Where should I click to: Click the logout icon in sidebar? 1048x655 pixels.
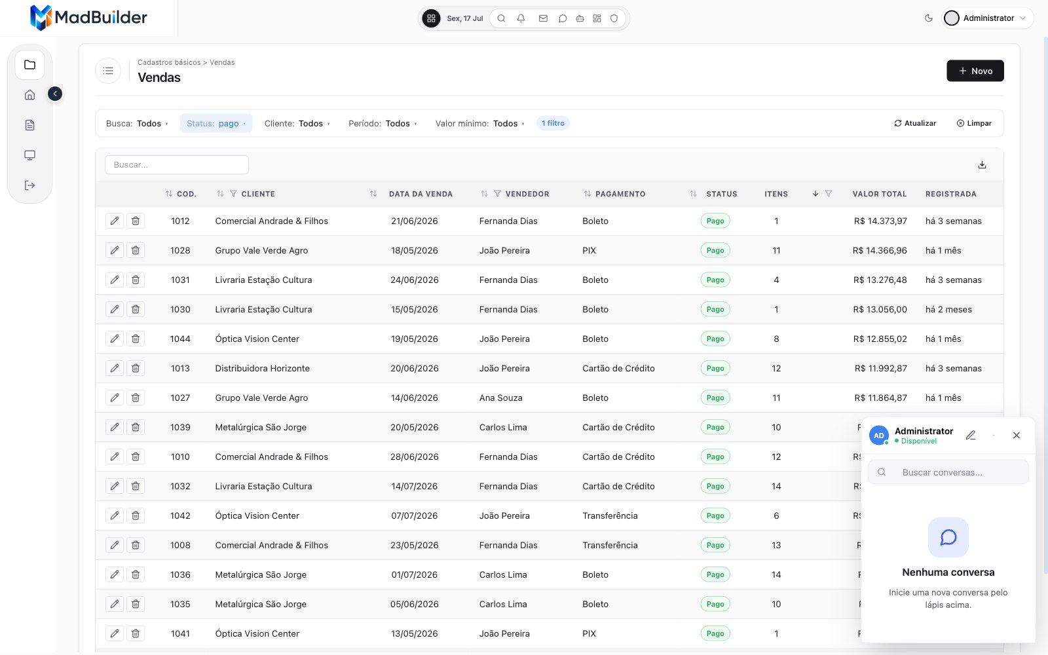point(29,185)
